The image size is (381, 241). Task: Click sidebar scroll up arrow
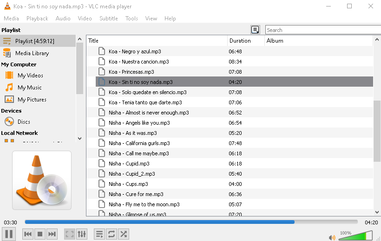pyautogui.click(x=80, y=39)
